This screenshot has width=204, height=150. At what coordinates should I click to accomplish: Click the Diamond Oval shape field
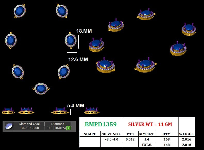click(29, 124)
